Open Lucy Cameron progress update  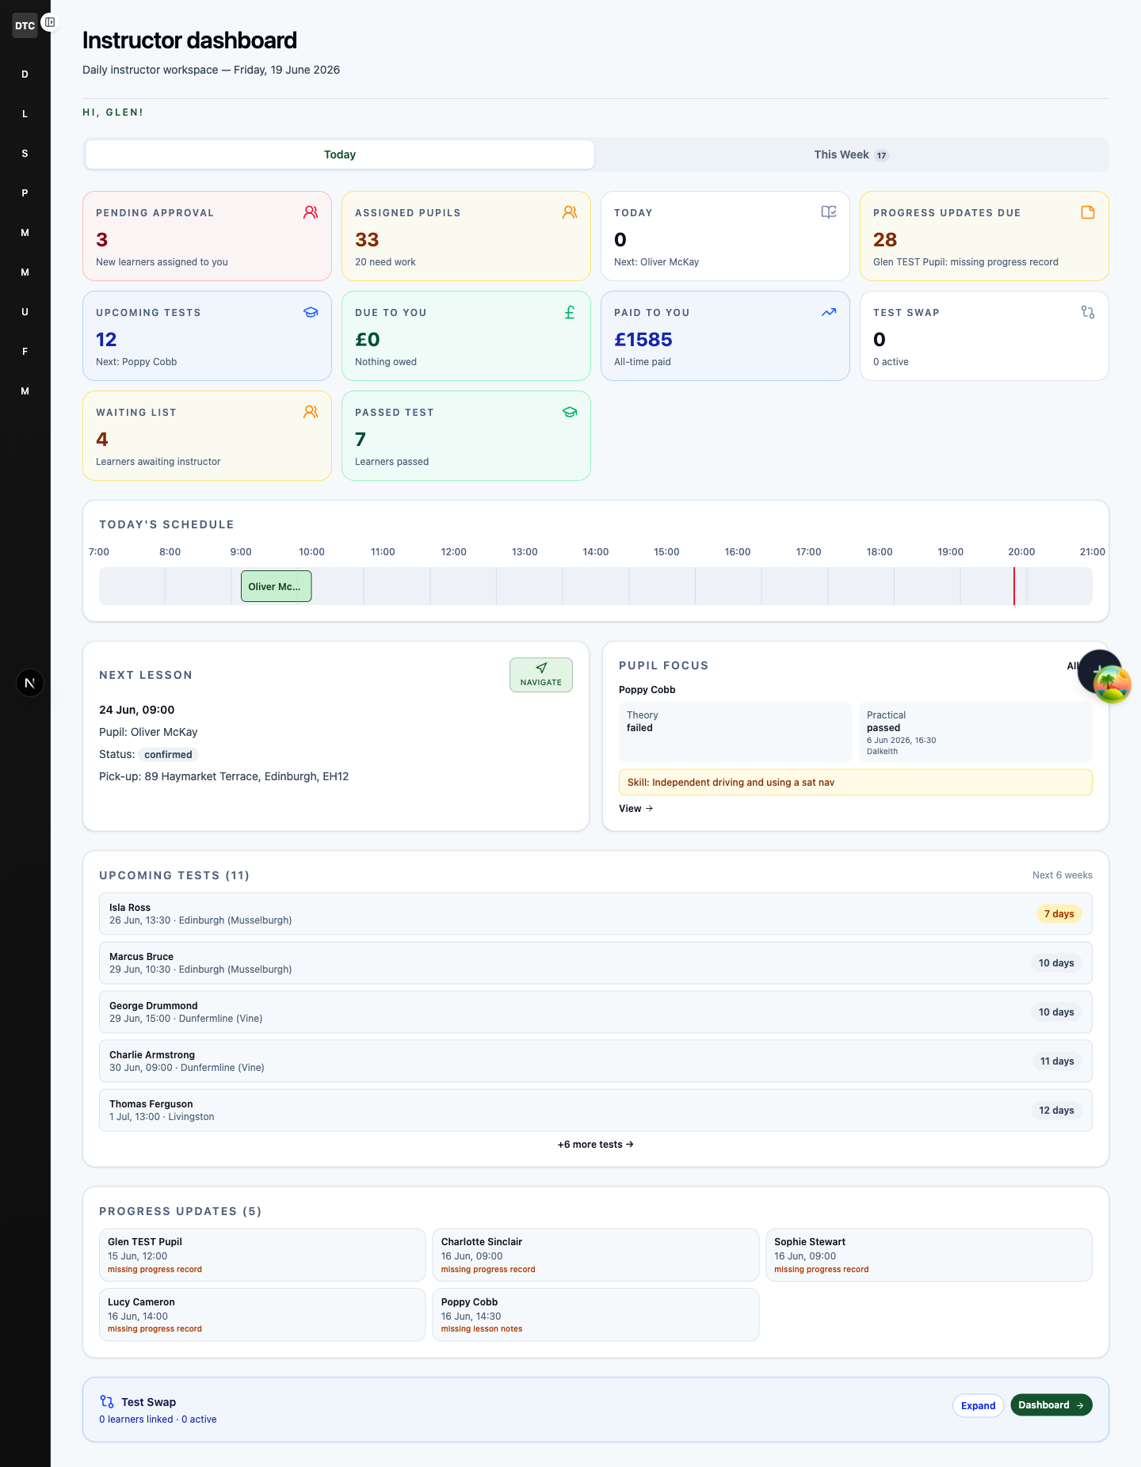click(262, 1315)
